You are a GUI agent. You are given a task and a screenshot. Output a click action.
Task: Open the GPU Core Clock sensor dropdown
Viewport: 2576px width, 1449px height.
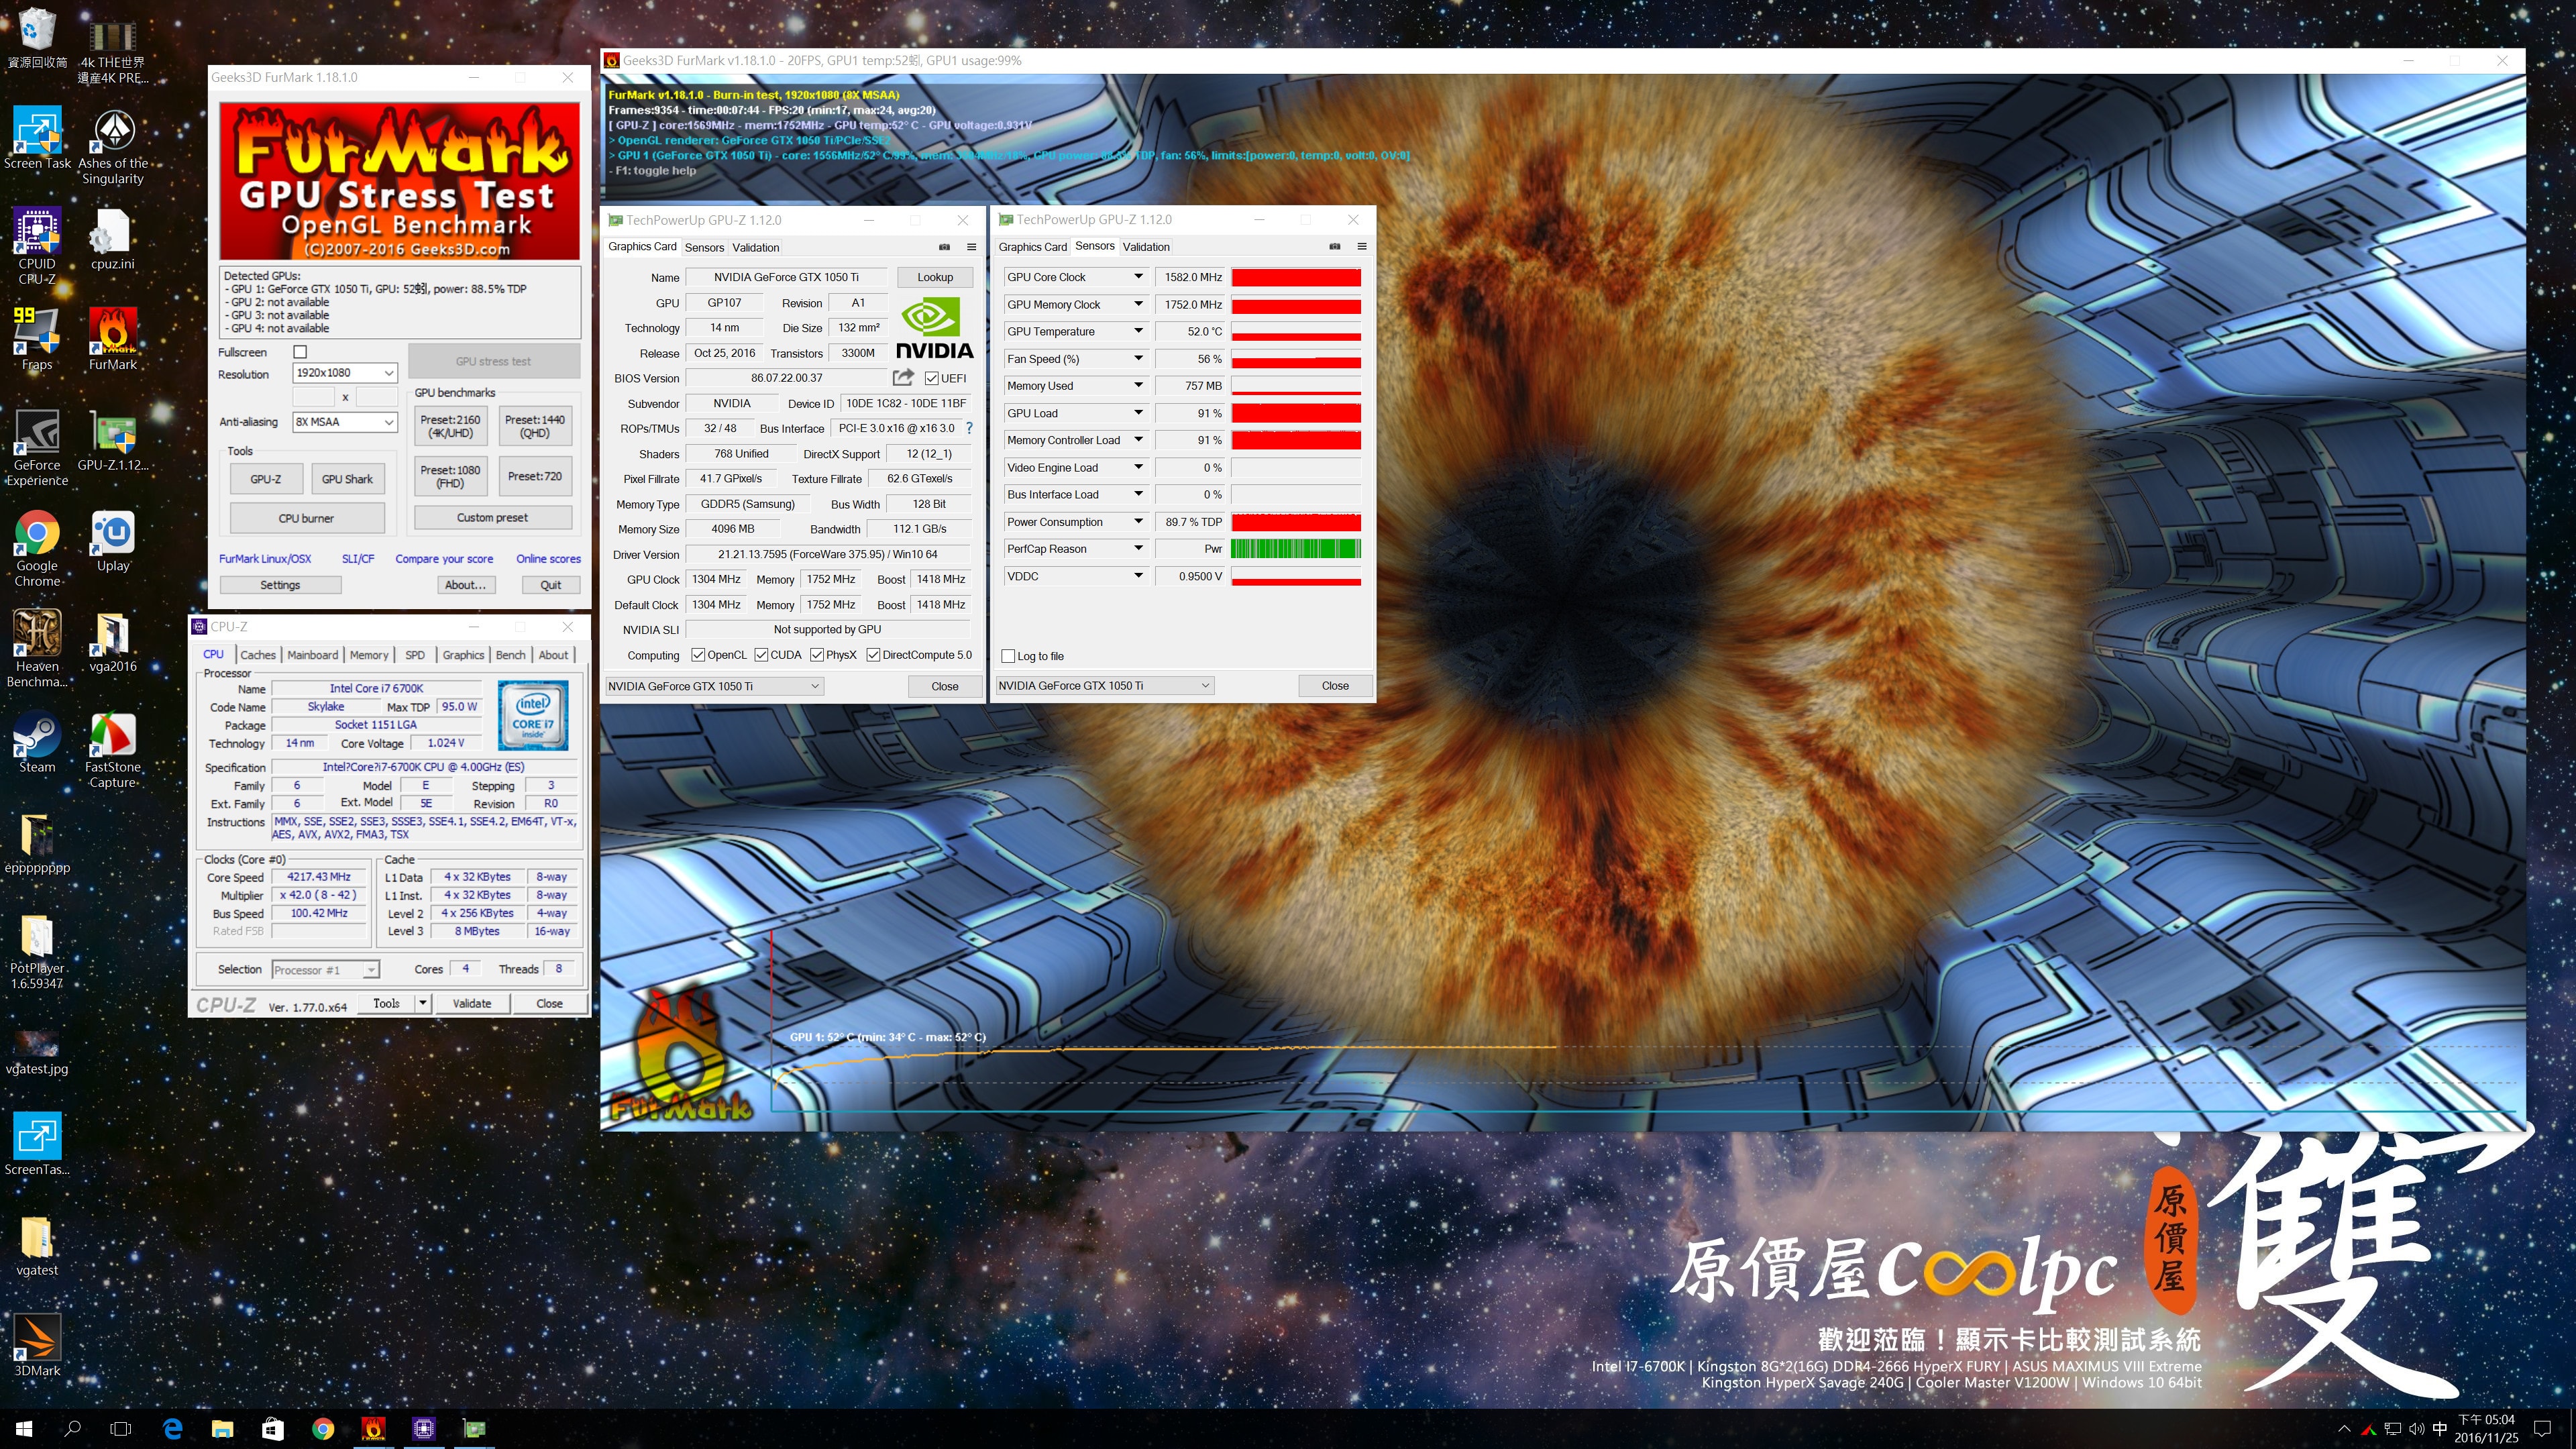[x=1138, y=277]
